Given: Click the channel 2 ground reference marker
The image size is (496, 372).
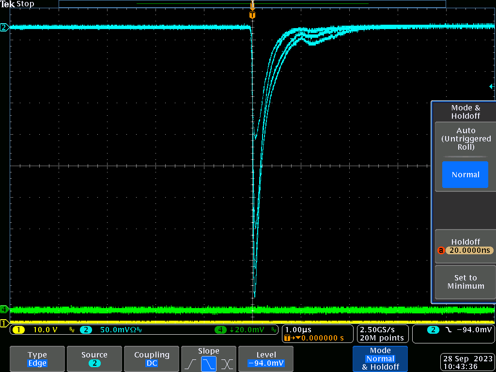Looking at the screenshot, I should click(x=4, y=28).
